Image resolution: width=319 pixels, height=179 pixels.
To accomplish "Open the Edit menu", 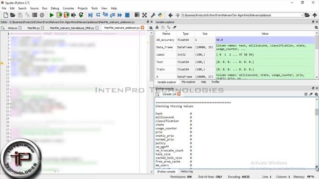I will [12, 8].
